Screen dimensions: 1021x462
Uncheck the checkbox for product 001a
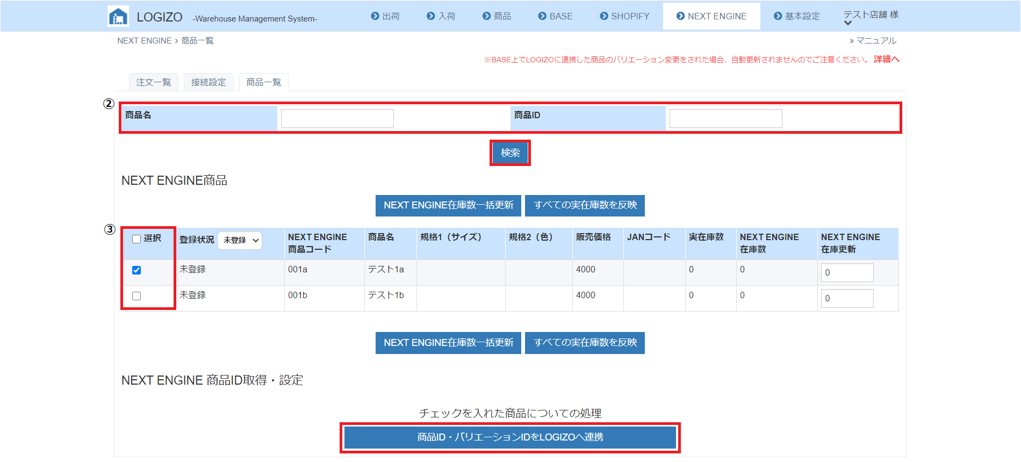click(x=136, y=270)
